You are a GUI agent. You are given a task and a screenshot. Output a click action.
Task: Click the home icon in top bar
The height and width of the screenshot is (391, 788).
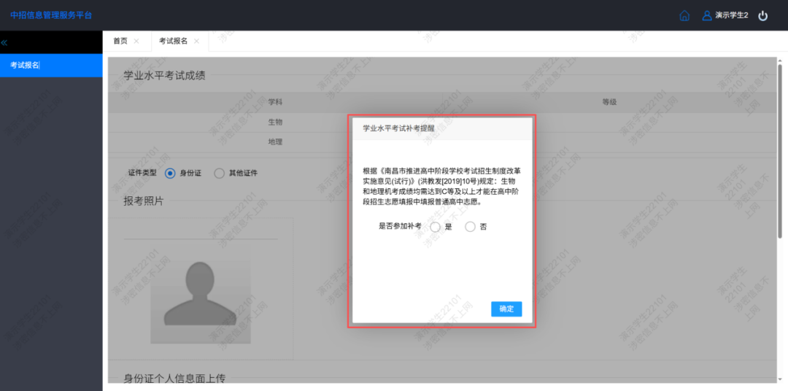[684, 15]
